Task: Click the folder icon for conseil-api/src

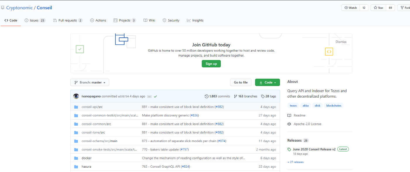Action: (x=76, y=107)
